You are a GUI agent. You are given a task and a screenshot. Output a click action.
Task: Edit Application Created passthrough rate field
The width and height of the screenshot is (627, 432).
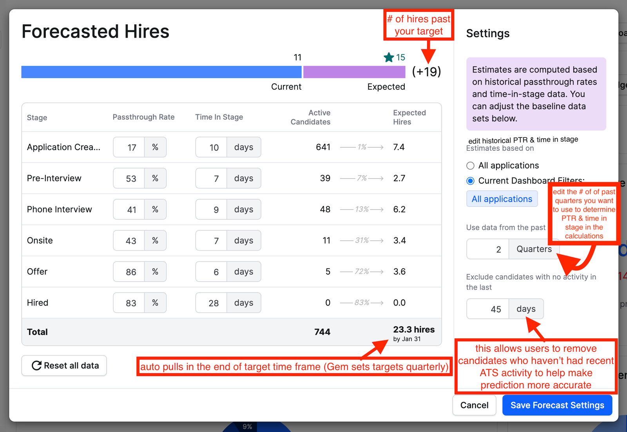click(x=129, y=147)
